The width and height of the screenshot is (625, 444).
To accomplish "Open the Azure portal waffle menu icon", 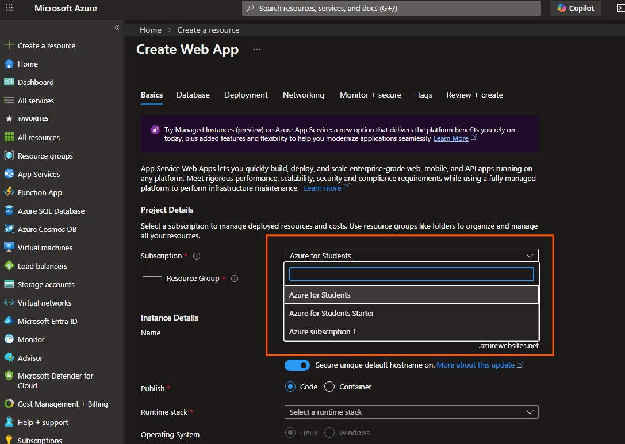I will click(x=9, y=7).
